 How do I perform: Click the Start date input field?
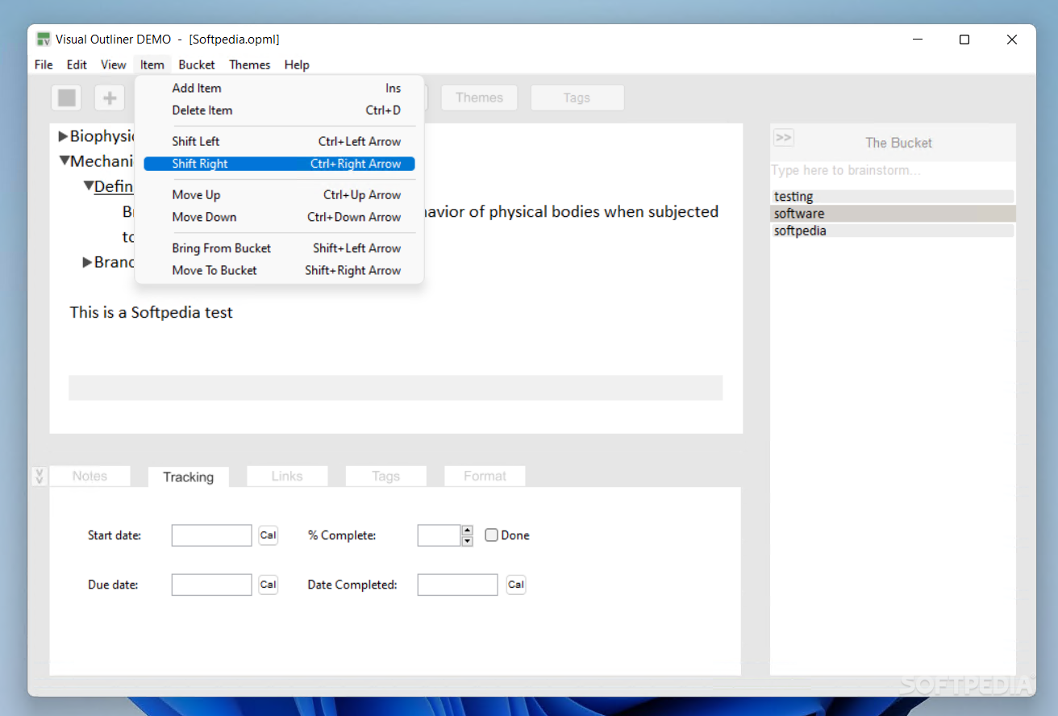[212, 535]
